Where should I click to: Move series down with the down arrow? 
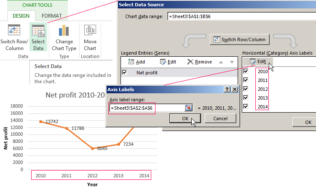(231, 62)
